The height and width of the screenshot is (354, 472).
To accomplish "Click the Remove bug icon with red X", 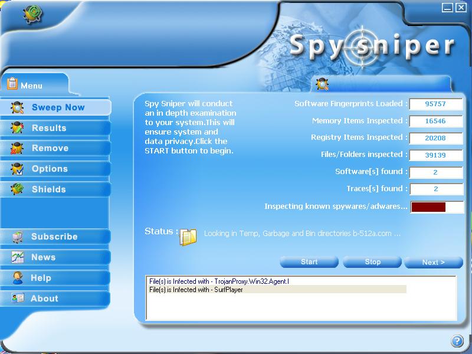I will [x=17, y=149].
